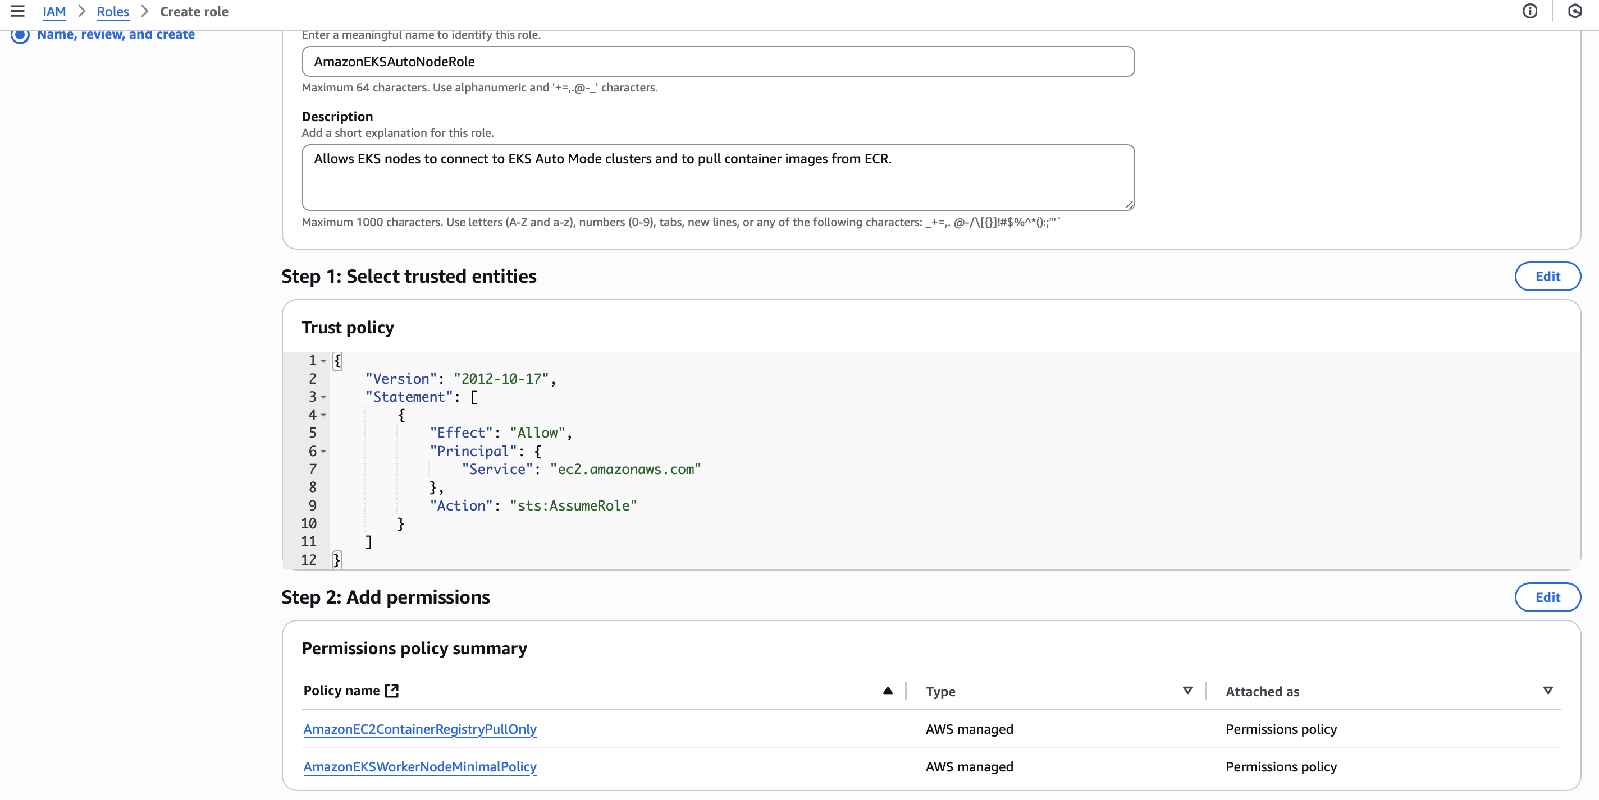Click "ec2.amazonaws.com" in trust policy
The image size is (1599, 800).
click(625, 470)
